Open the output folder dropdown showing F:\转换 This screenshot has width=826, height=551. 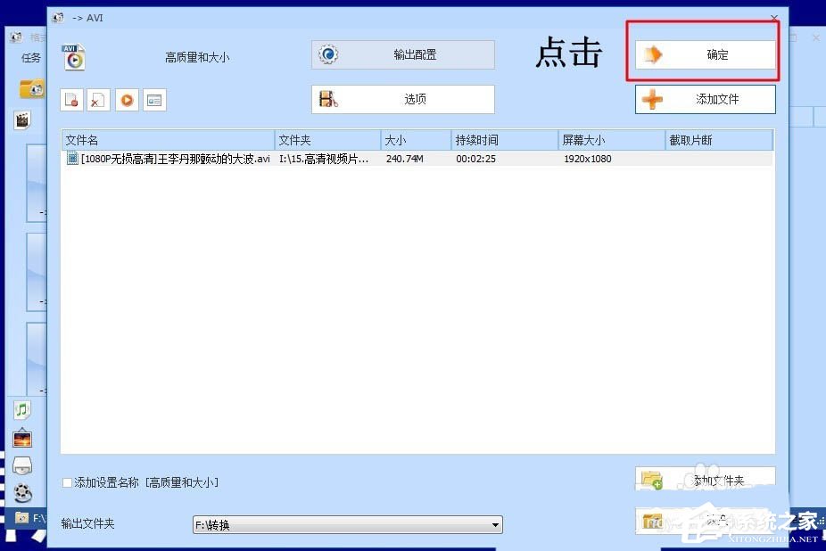click(495, 524)
